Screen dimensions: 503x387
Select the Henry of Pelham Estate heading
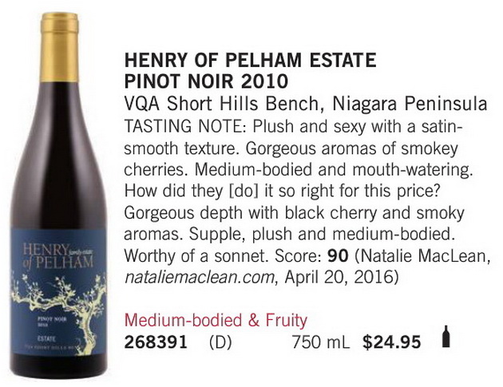[250, 60]
